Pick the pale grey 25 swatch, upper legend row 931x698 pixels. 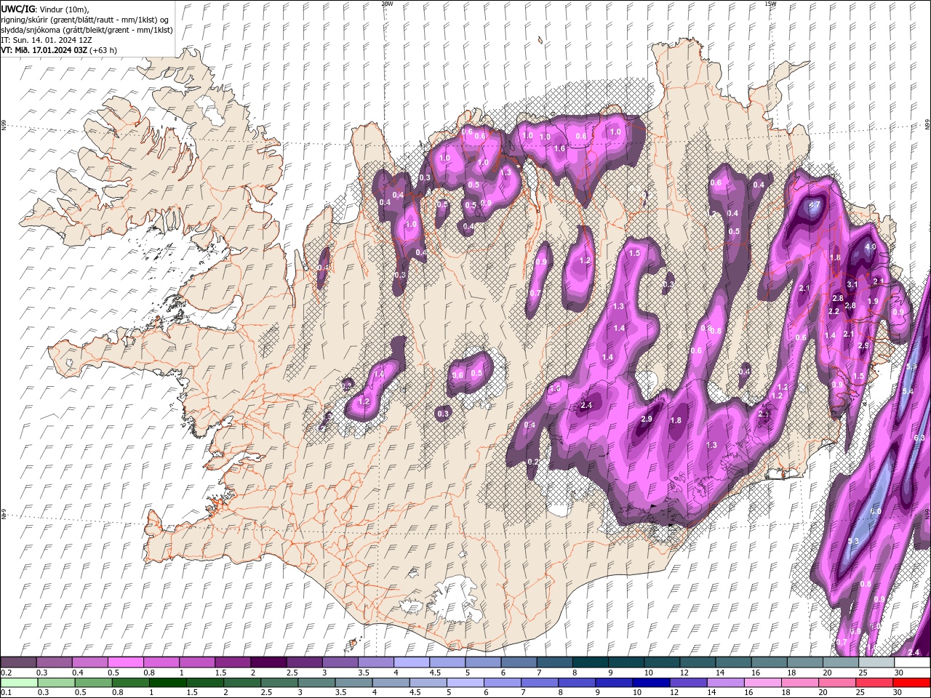point(876,662)
